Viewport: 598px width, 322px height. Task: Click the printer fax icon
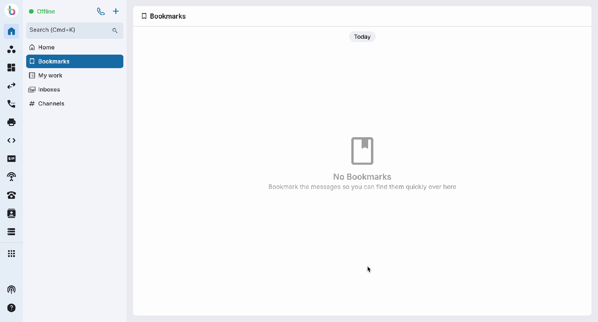[11, 122]
